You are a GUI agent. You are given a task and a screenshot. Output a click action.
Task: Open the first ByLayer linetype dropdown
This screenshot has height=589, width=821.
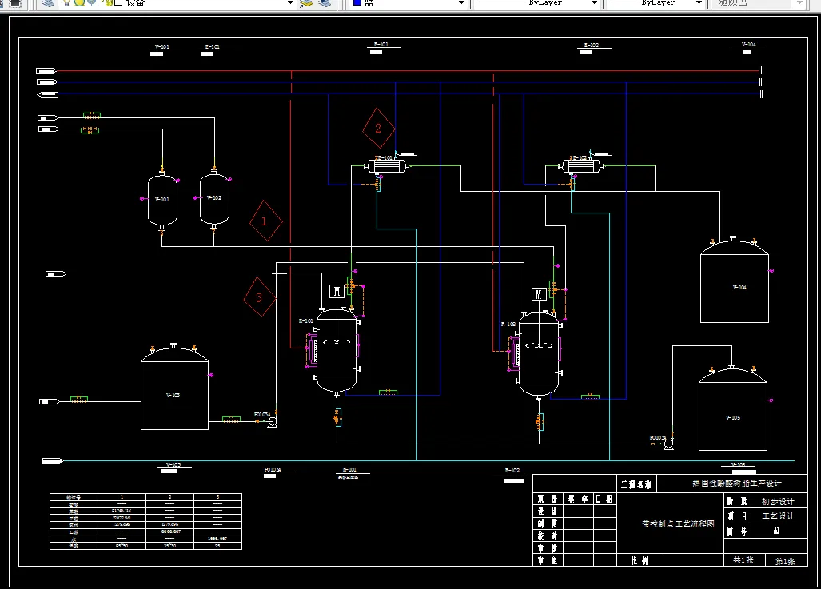pos(594,2)
